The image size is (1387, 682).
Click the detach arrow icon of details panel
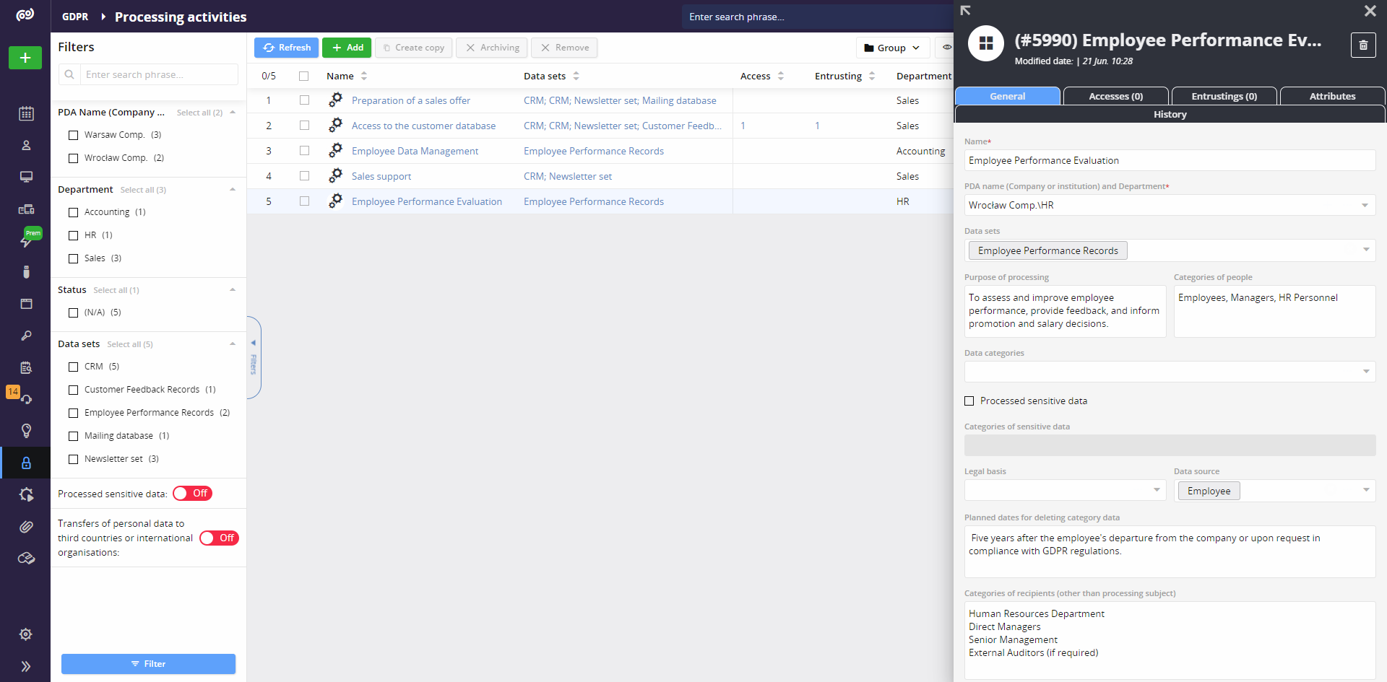tap(965, 10)
